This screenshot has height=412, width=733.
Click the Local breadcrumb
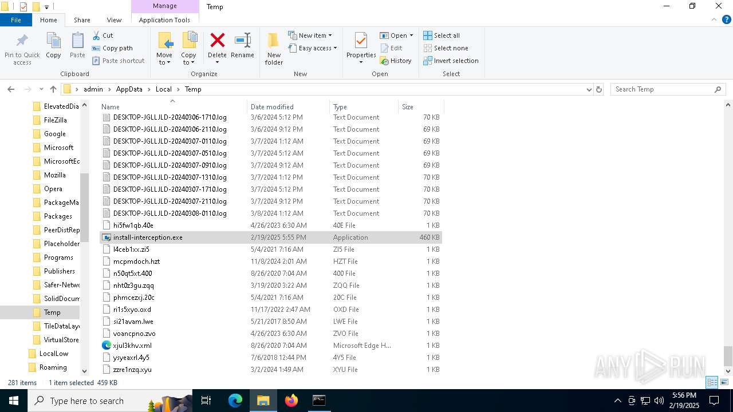[x=163, y=89]
